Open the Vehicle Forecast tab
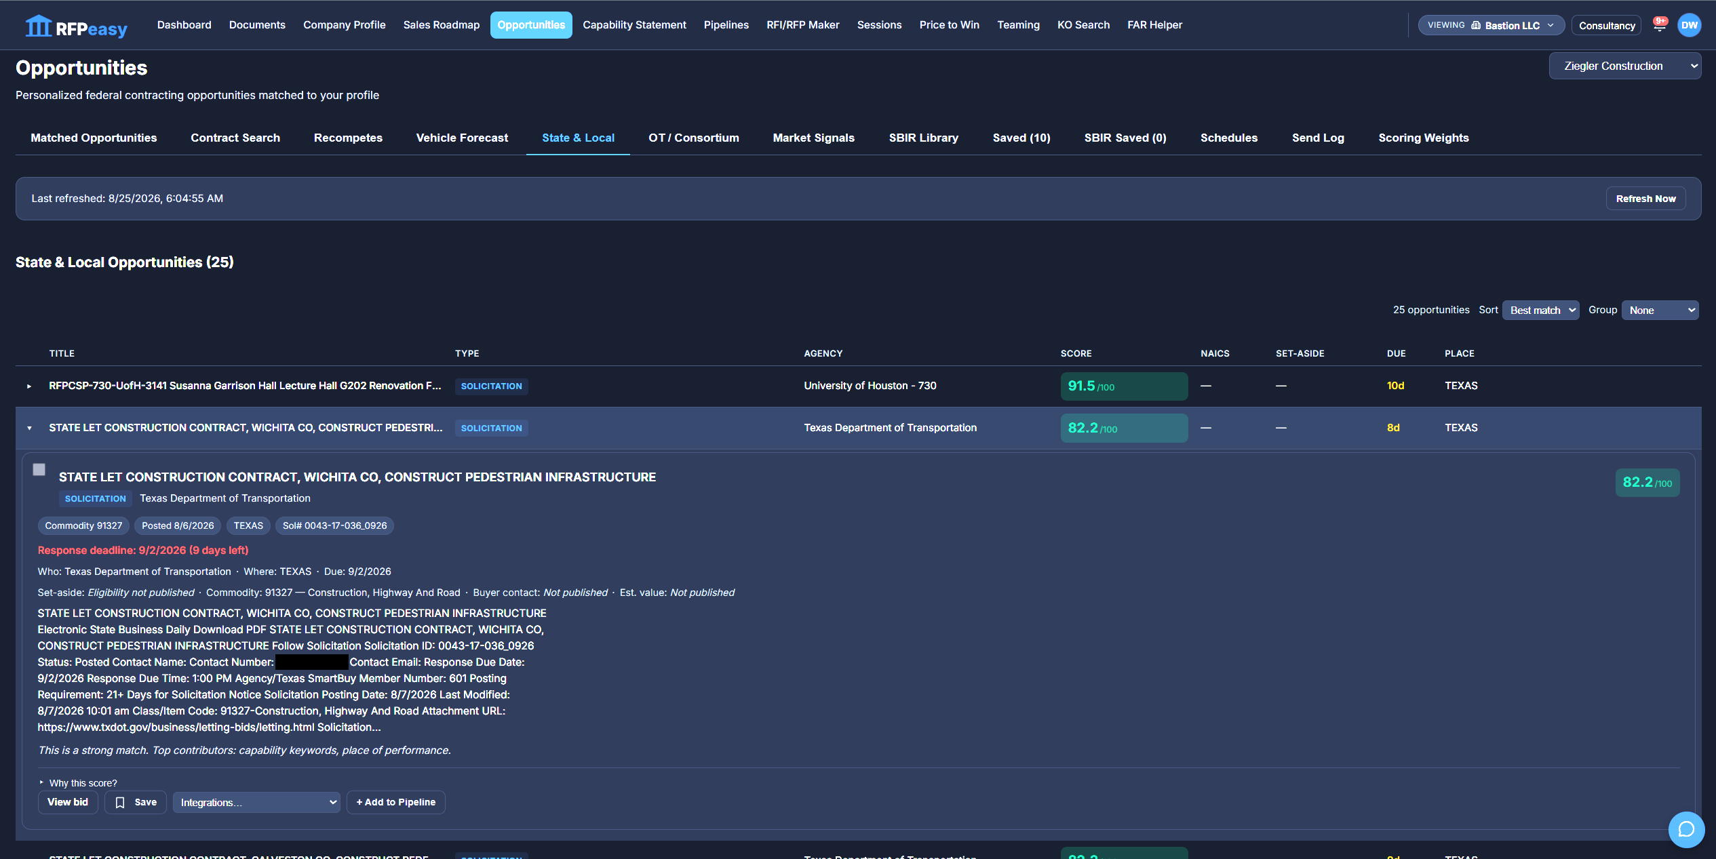The height and width of the screenshot is (859, 1716). [x=462, y=138]
